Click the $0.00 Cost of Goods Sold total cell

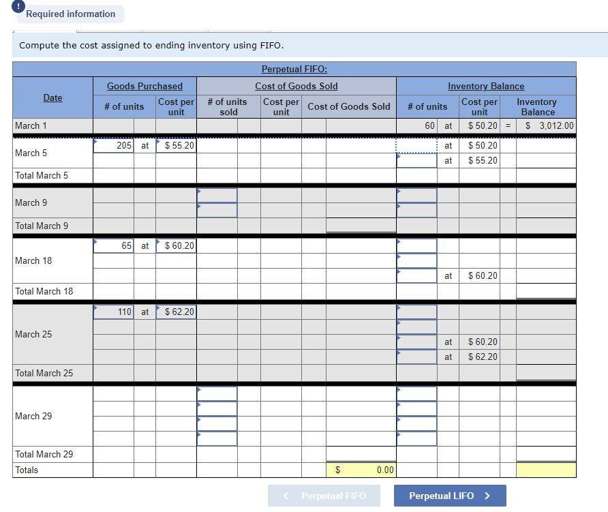point(361,470)
